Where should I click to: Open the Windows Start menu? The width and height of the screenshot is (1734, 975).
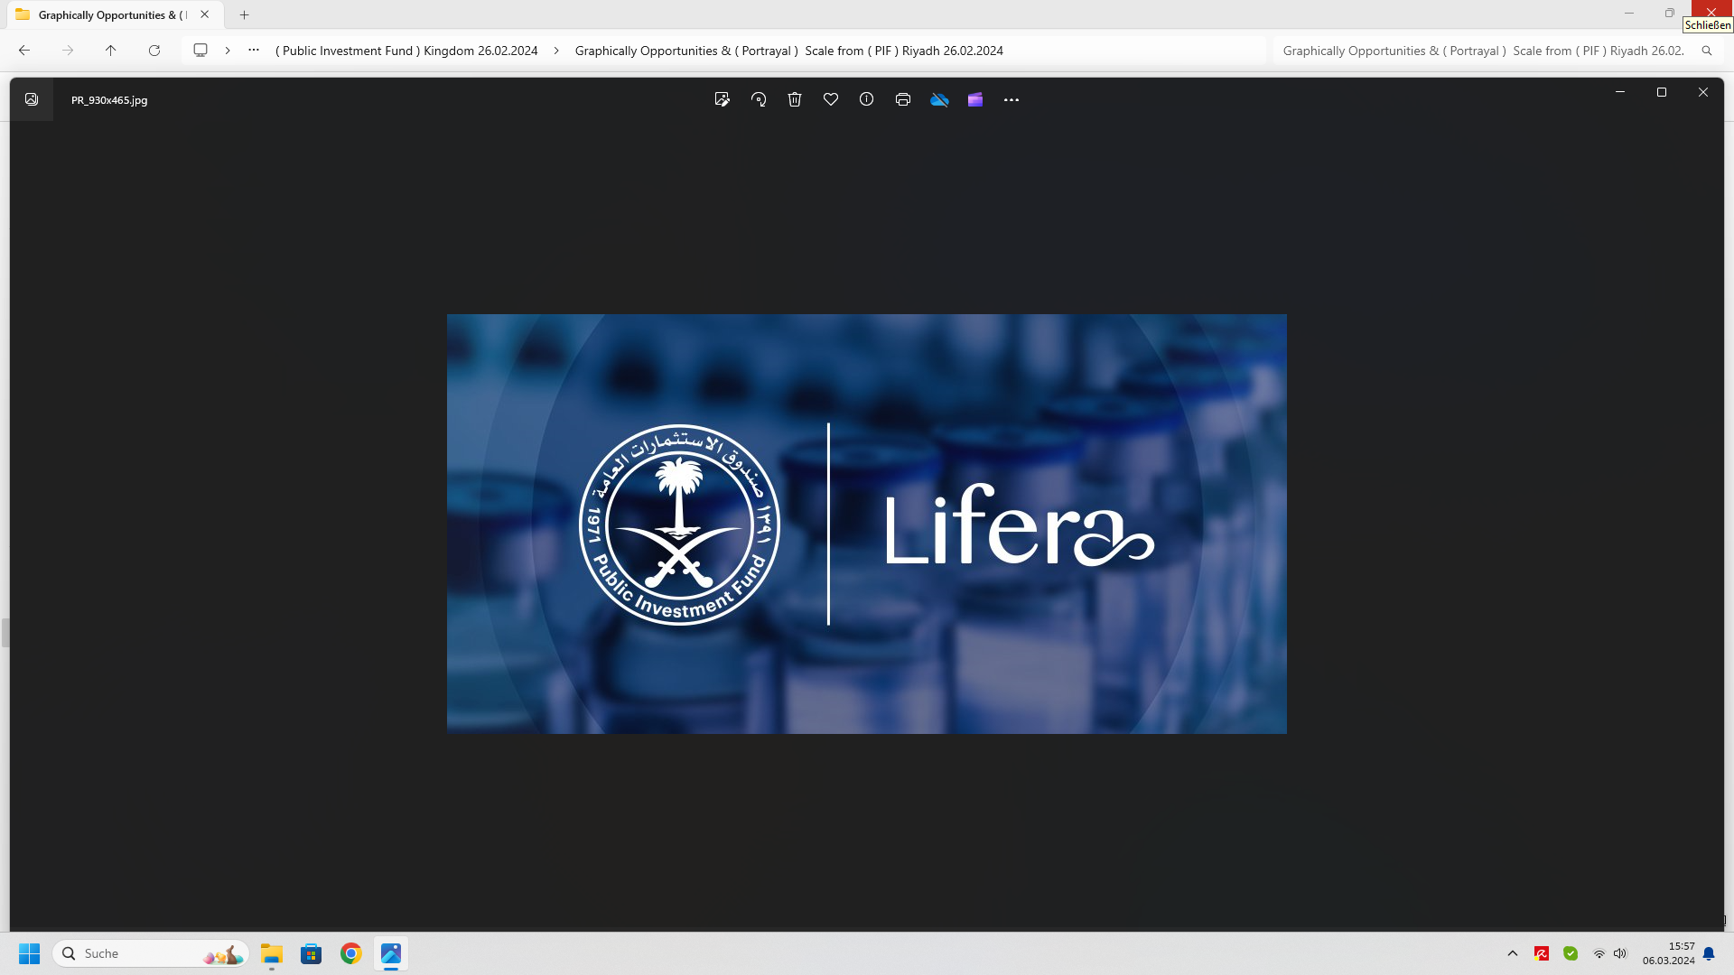(29, 953)
